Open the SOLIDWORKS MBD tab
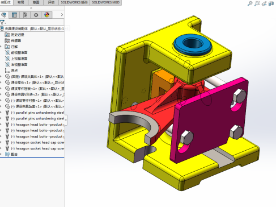Image resolution: width=276 pixels, height=207 pixels. 106,2
